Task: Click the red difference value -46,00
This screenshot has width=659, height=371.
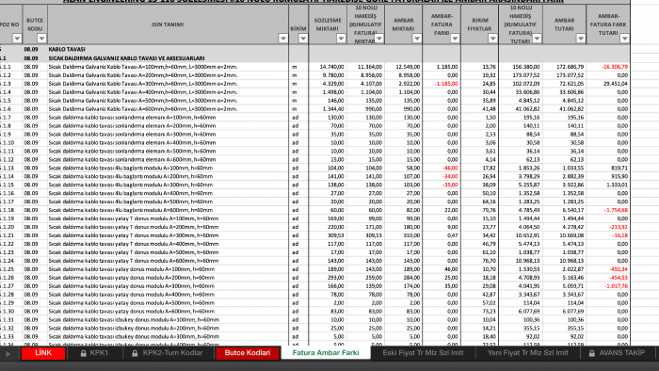Action: [442, 168]
